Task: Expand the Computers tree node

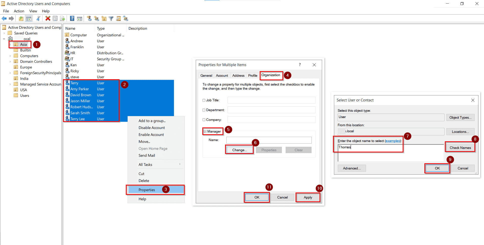Action: [x=10, y=56]
